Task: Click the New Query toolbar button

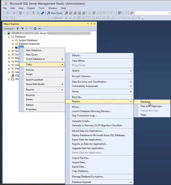Action: point(55,13)
